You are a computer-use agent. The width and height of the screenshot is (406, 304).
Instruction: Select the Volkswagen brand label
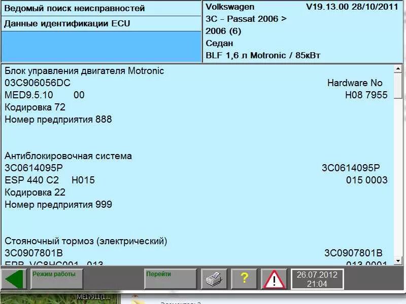pos(230,7)
